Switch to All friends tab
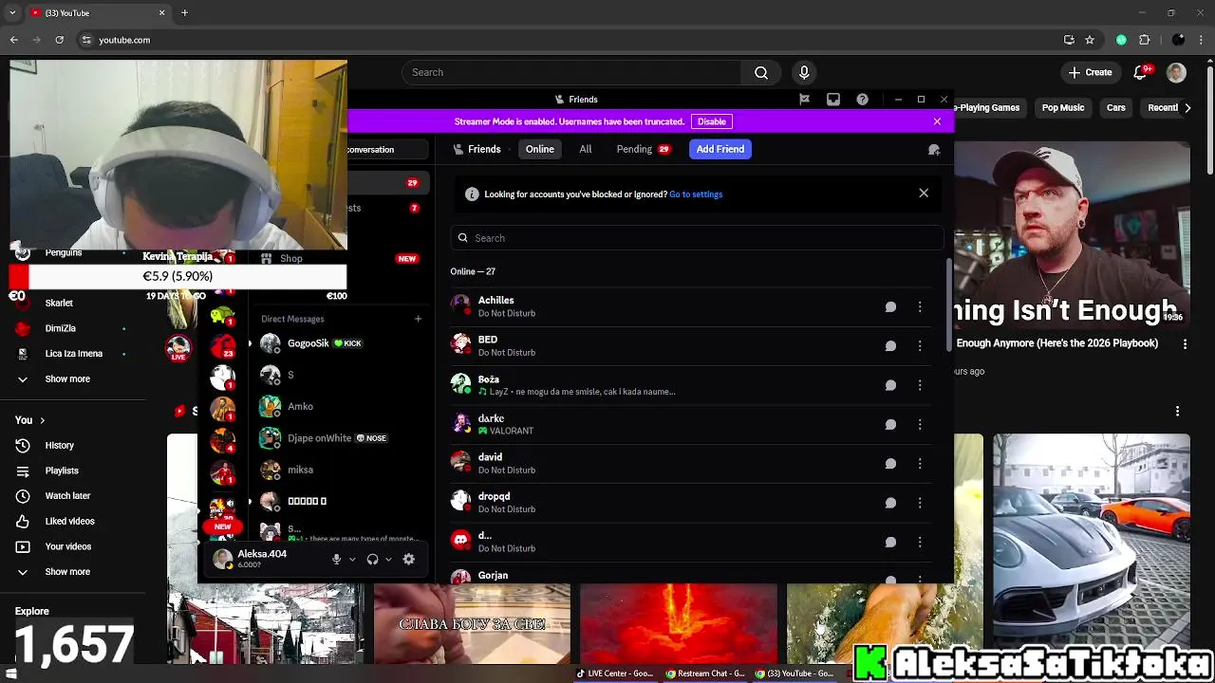This screenshot has width=1215, height=683. click(x=586, y=149)
